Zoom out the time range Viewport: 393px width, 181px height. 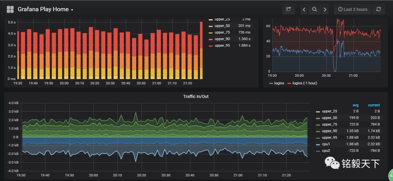coord(314,9)
